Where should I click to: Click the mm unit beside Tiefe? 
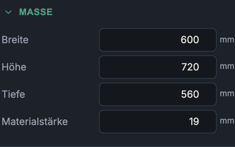click(x=227, y=94)
